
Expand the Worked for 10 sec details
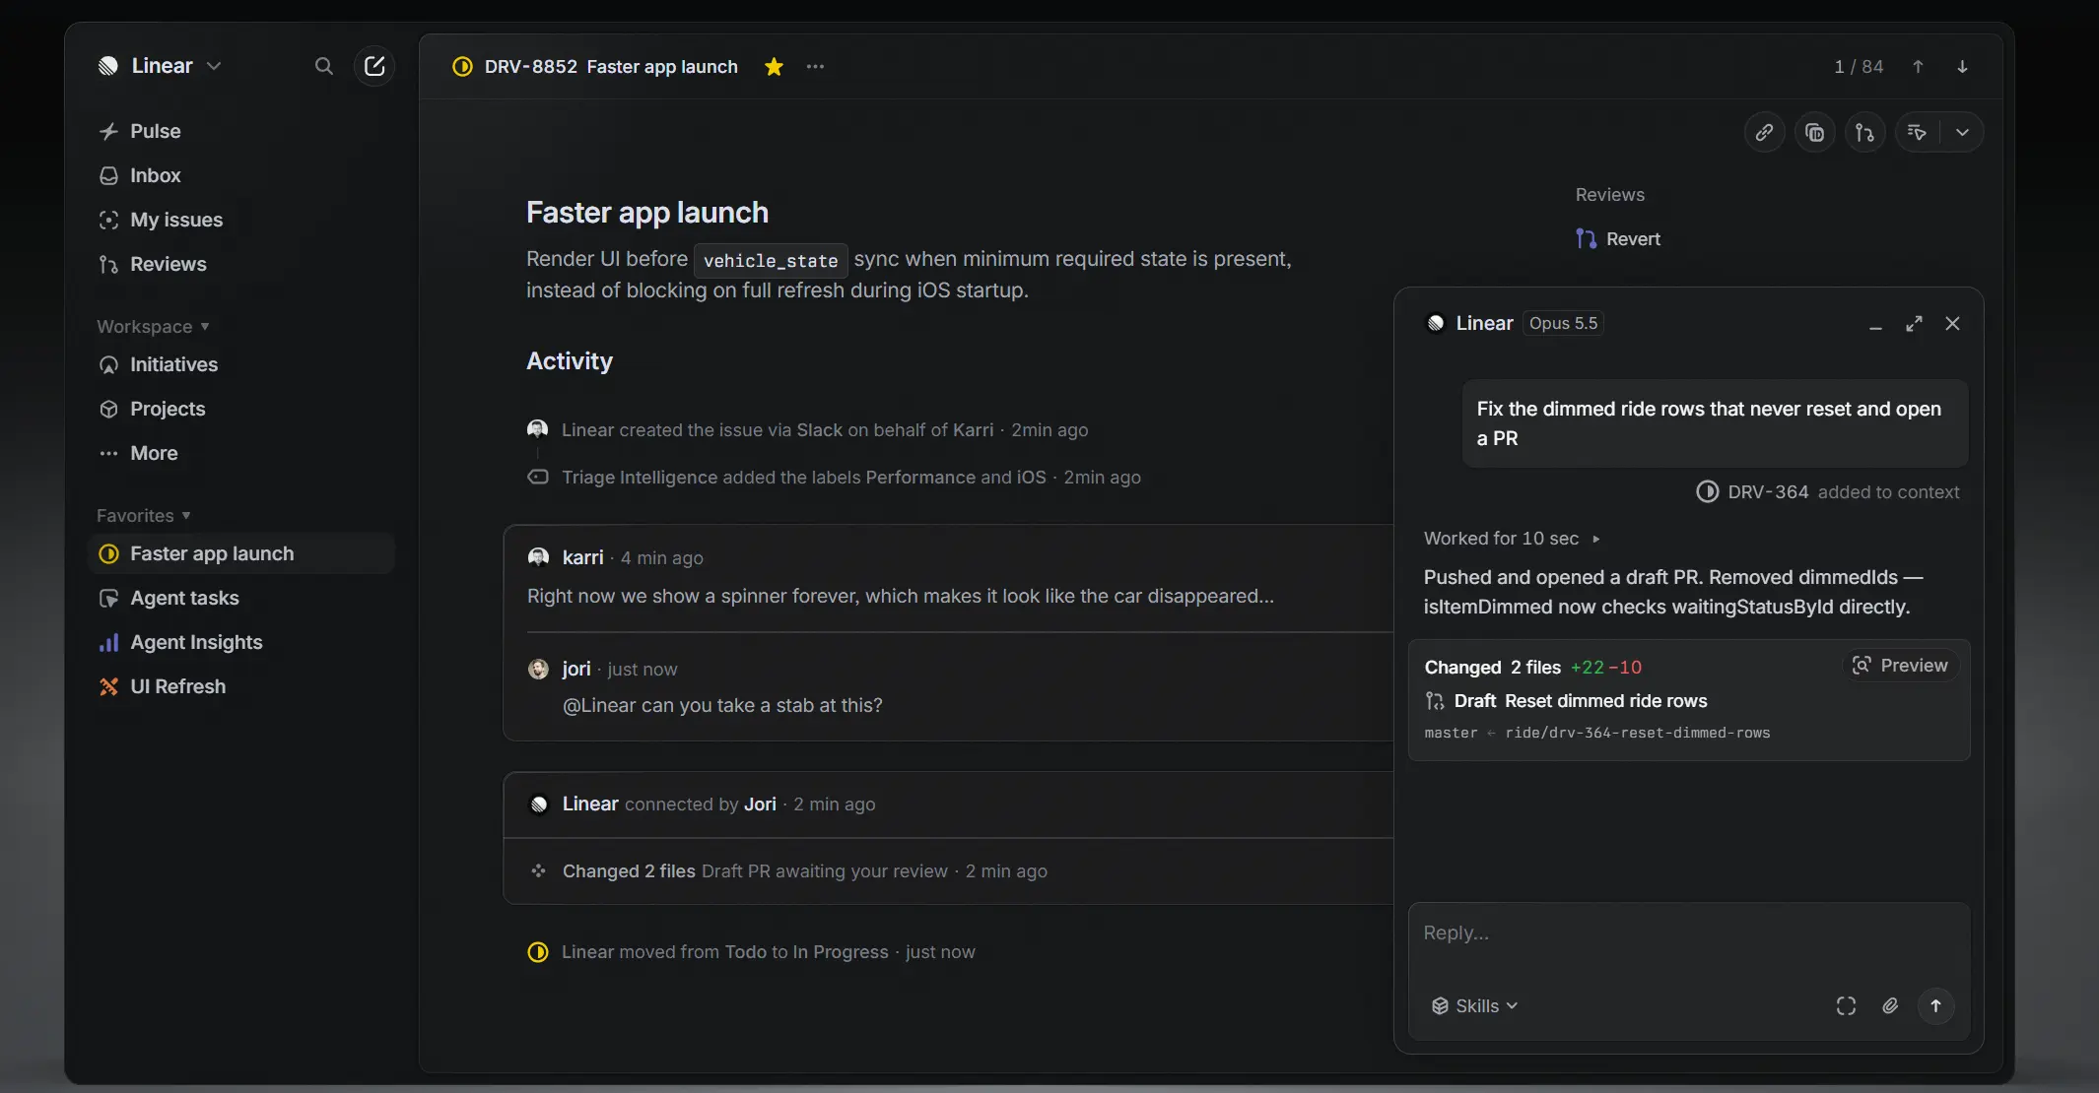[x=1512, y=539]
